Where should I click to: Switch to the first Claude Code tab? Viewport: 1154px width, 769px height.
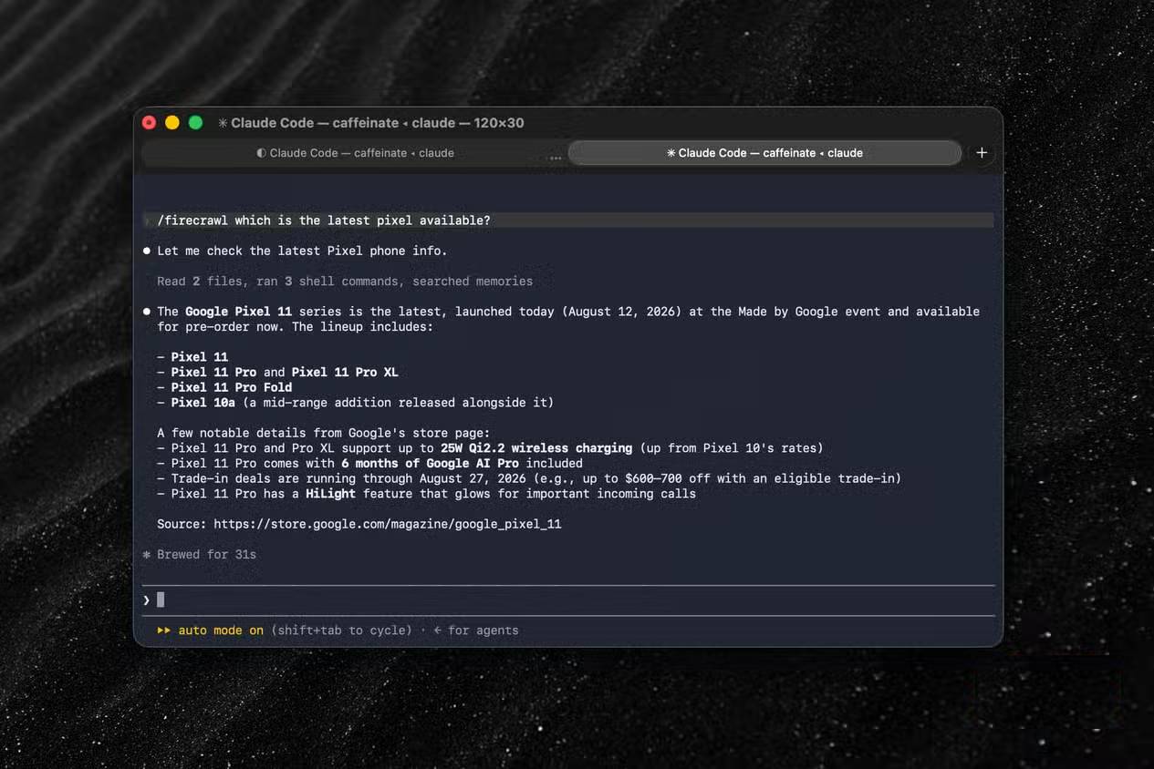coord(355,153)
